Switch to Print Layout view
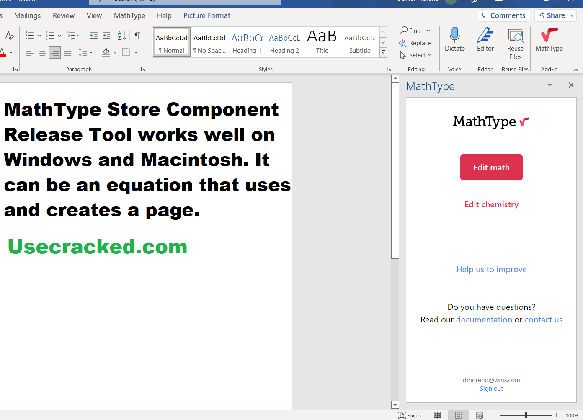This screenshot has width=583, height=420. click(459, 415)
